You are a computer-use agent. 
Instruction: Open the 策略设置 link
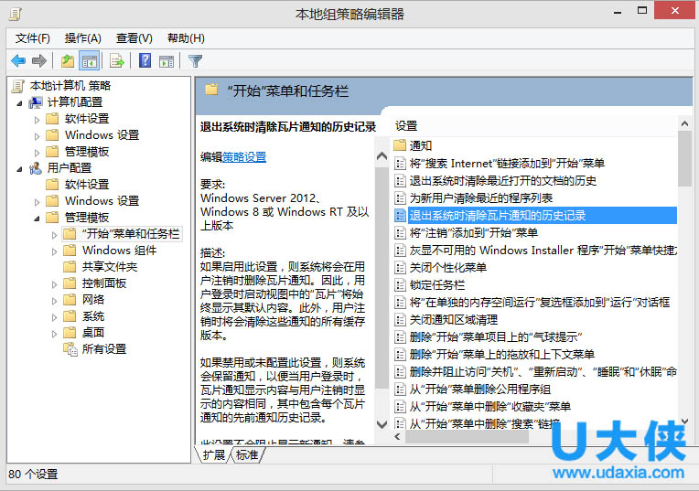pos(244,157)
